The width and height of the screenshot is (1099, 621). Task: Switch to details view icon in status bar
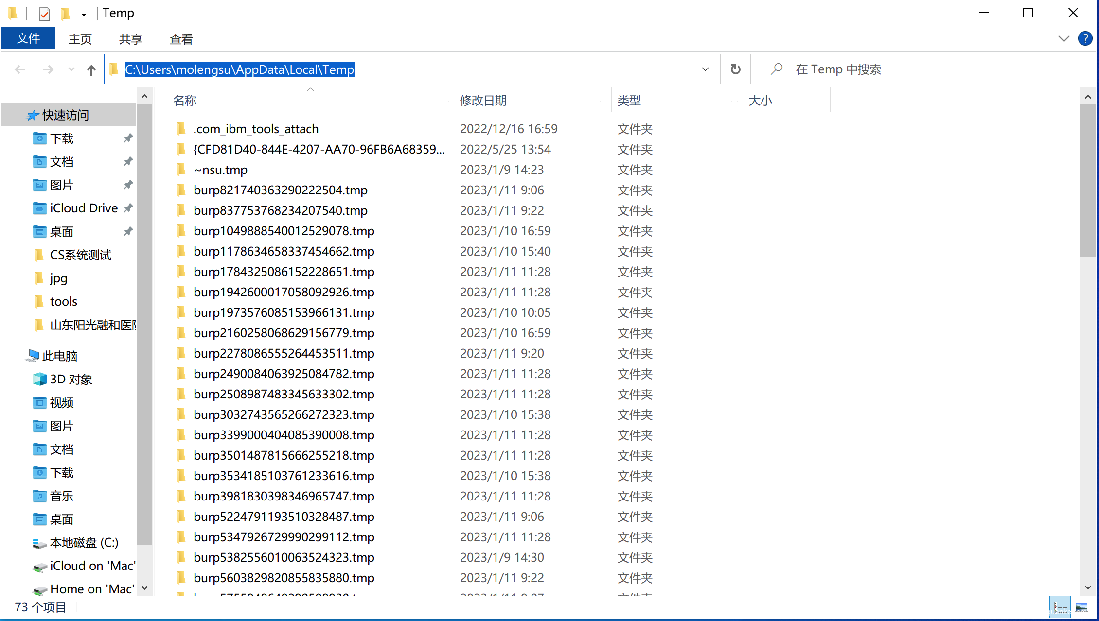pos(1060,606)
